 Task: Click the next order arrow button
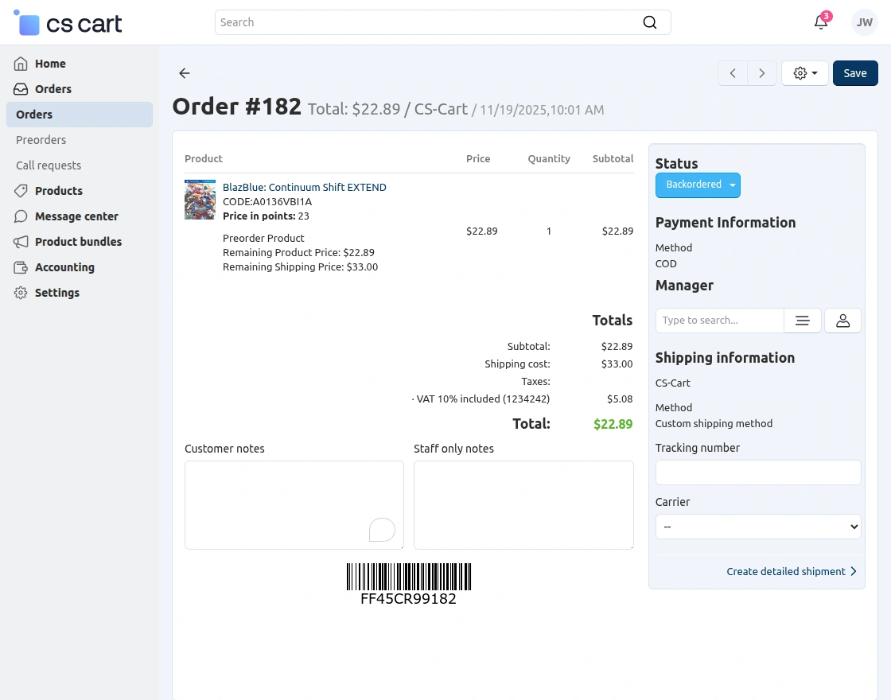coord(761,72)
